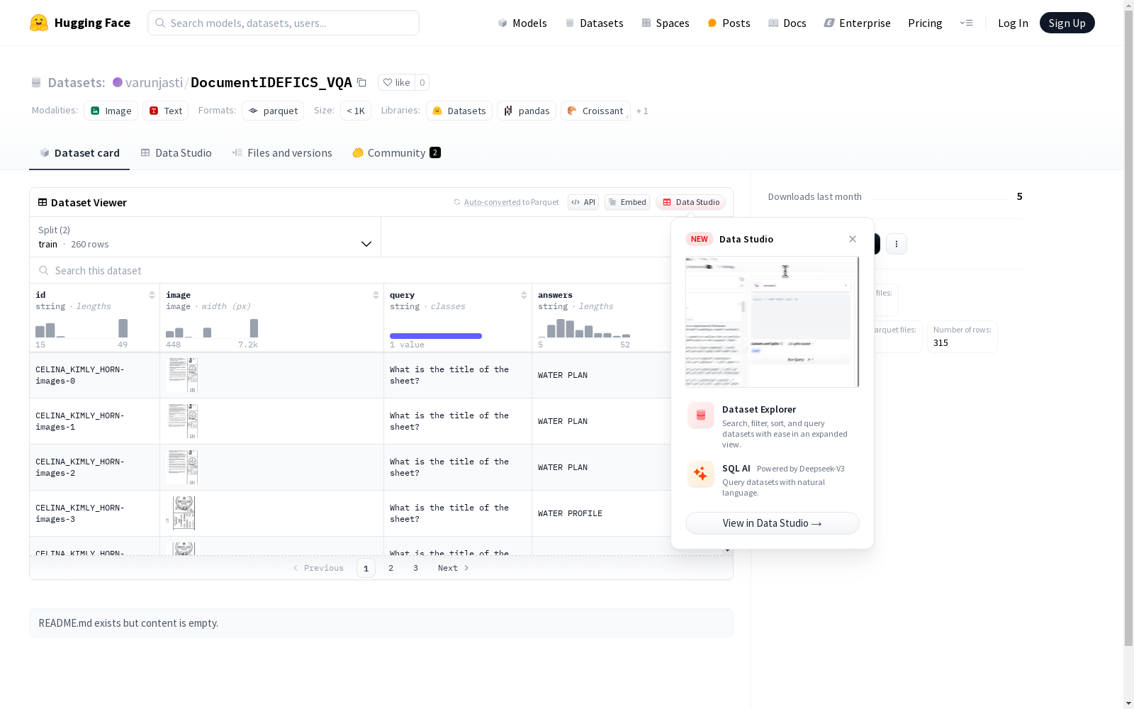Open the three-dot options menu button
The image size is (1134, 709).
point(897,244)
